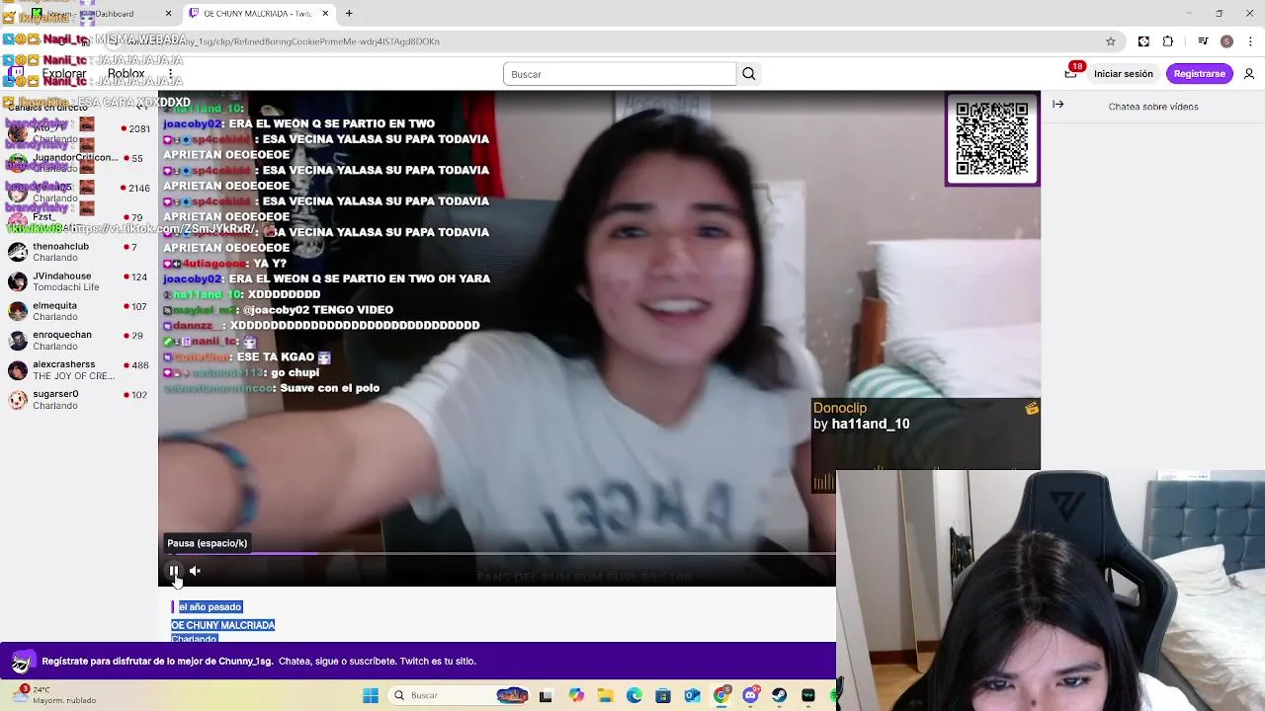This screenshot has height=711, width=1265.
Task: Switch to the OE CHUNY MALCRIADA Twitch tab
Action: click(x=257, y=14)
